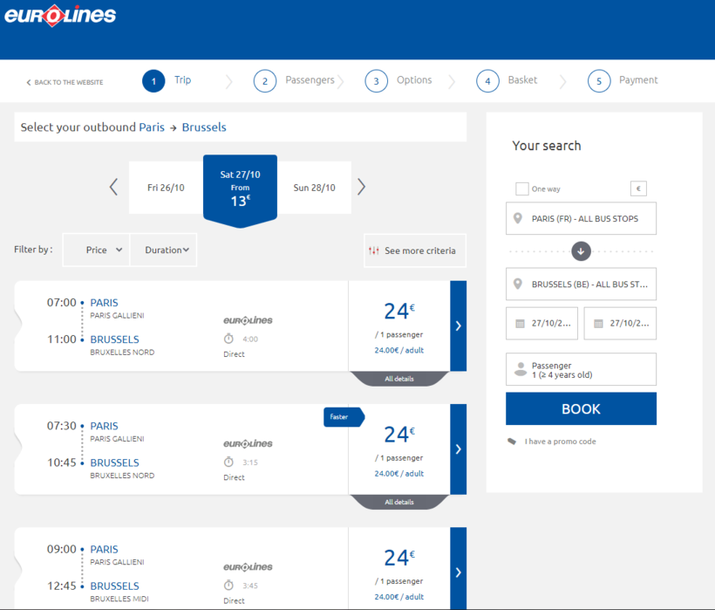The height and width of the screenshot is (610, 715).
Task: Select the Fri 26/10 date tab
Action: tap(166, 188)
